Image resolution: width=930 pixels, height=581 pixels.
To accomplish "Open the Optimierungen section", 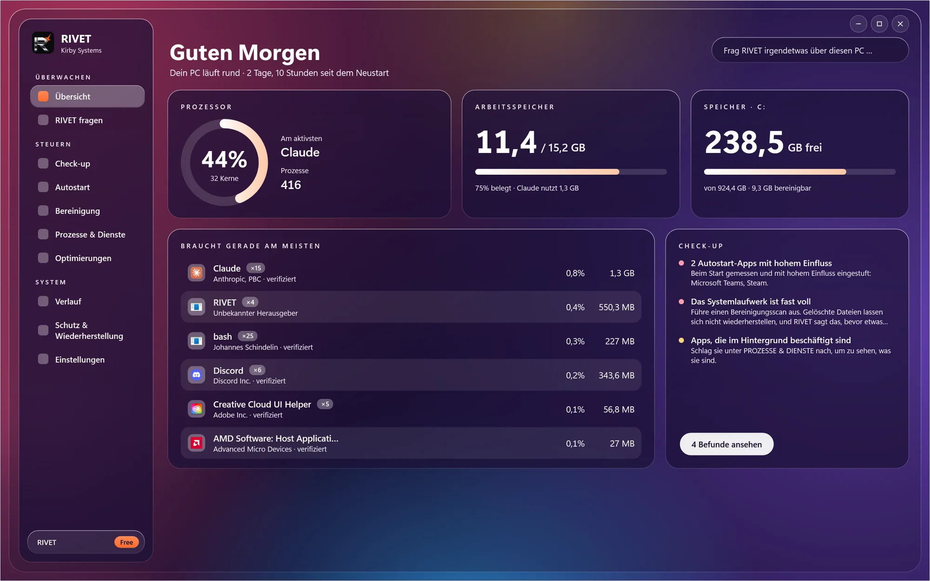I will coord(87,258).
